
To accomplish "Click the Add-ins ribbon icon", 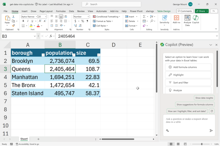I will pos(176,19).
